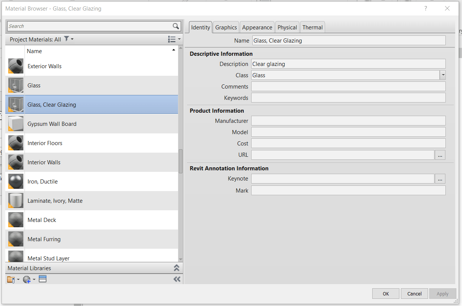This screenshot has width=462, height=306.
Task: Open an existing material library via folder icon
Action: click(x=11, y=279)
